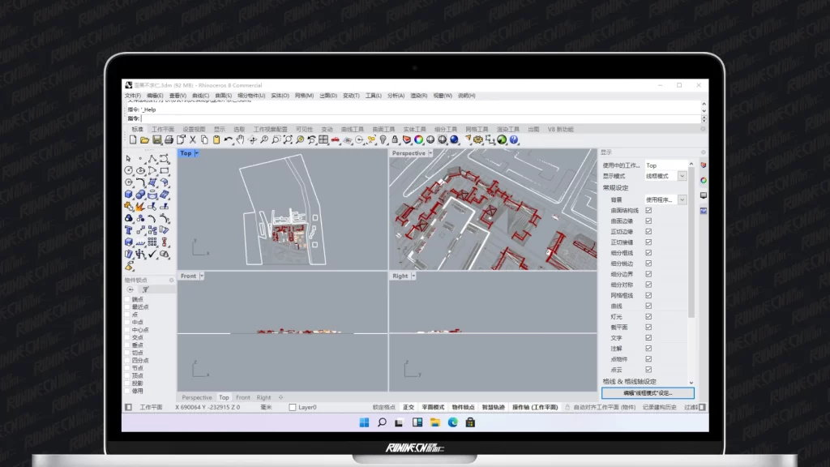Click the Help question mark toolbar icon
This screenshot has height=467, width=830.
coord(514,139)
